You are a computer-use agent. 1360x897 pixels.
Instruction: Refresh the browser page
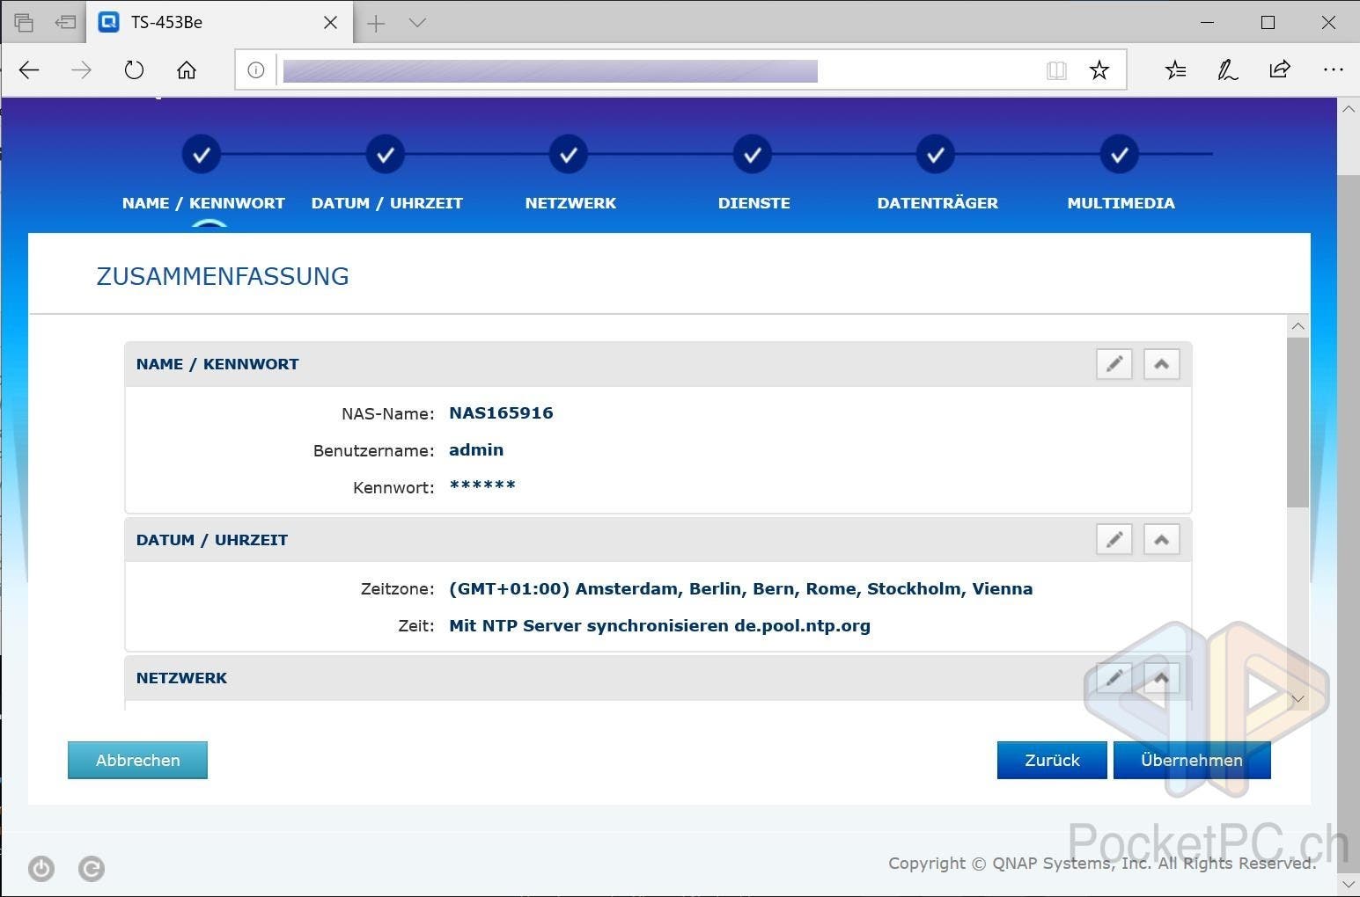134,70
